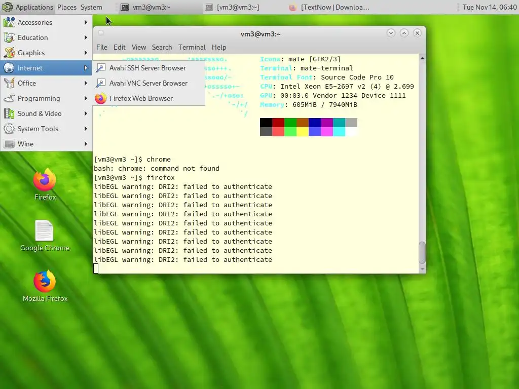Viewport: 519px width, 389px height.
Task: Launch Avahi VNC Server Browser icon
Action: [x=101, y=83]
